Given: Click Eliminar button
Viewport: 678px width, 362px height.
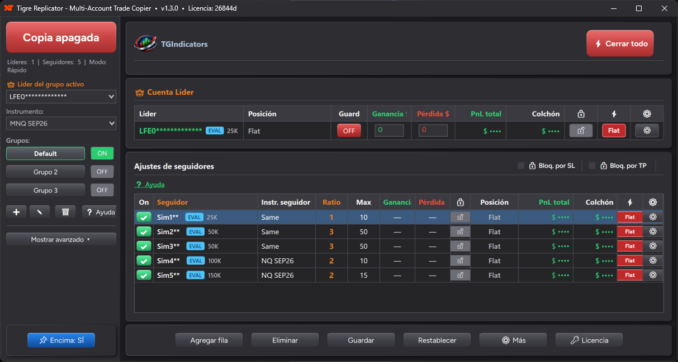Looking at the screenshot, I should 285,340.
